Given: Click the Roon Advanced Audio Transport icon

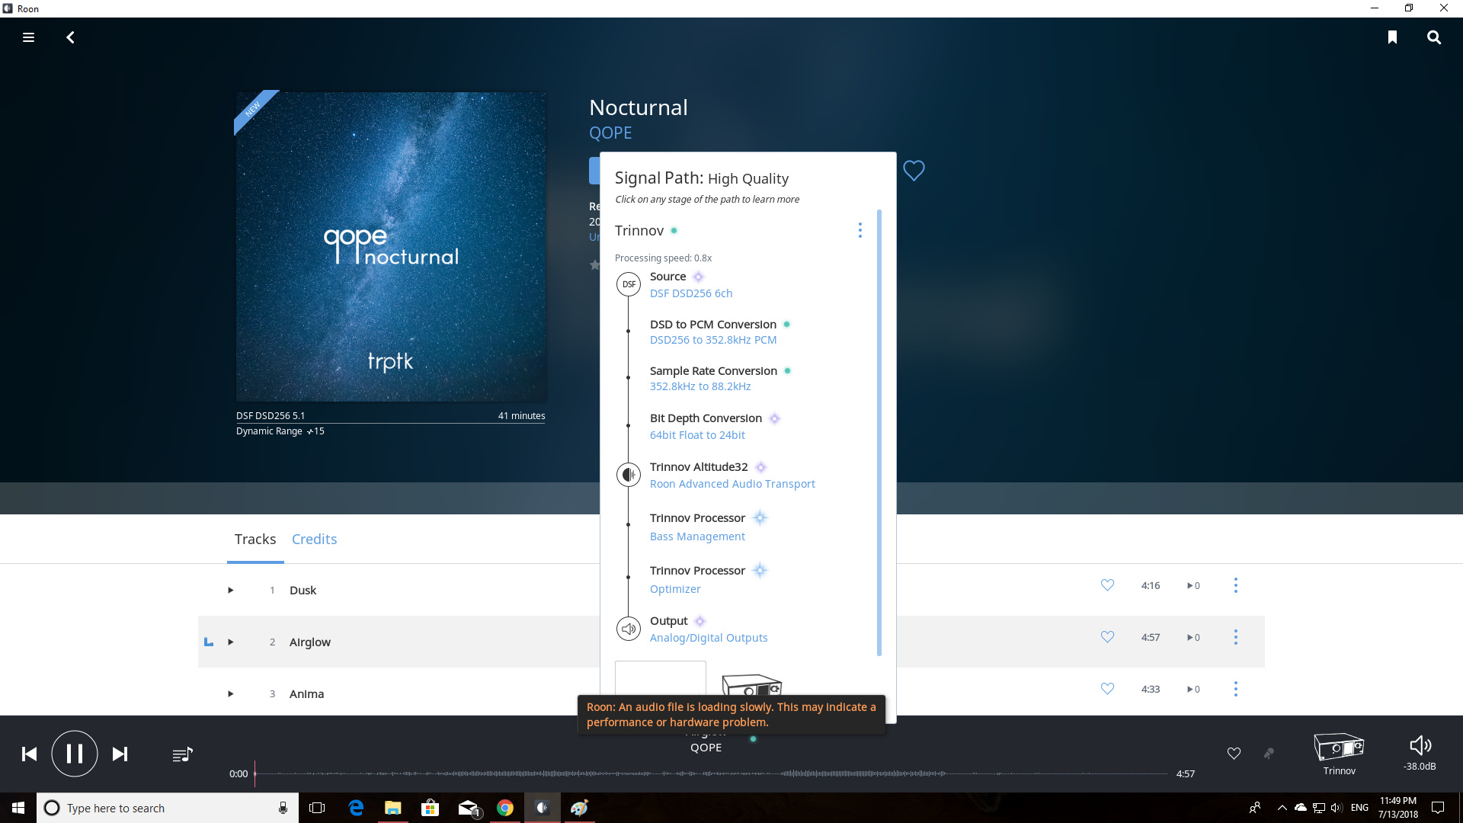Looking at the screenshot, I should tap(629, 475).
